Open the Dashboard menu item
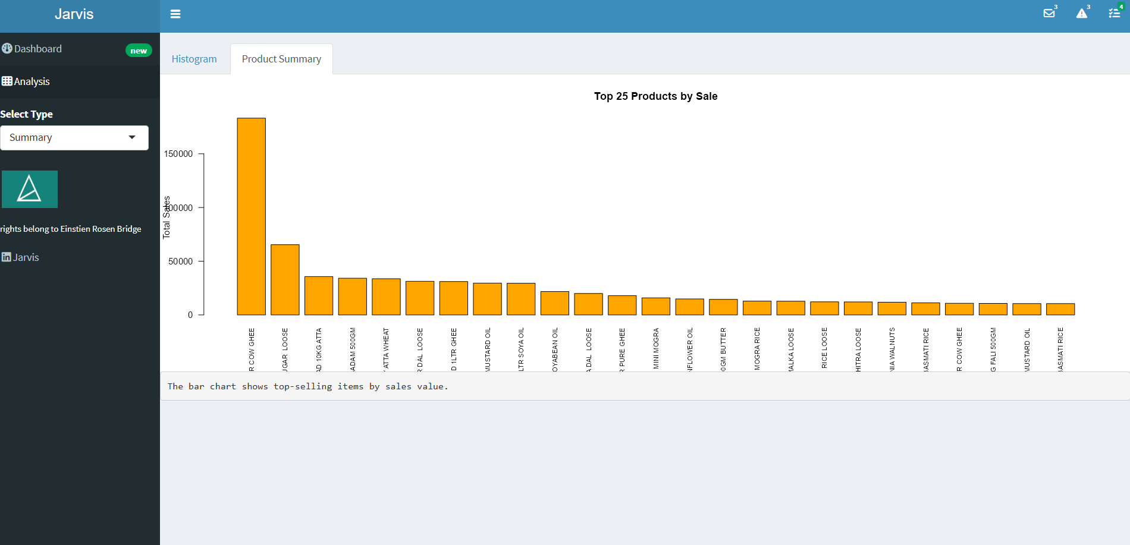 click(38, 49)
